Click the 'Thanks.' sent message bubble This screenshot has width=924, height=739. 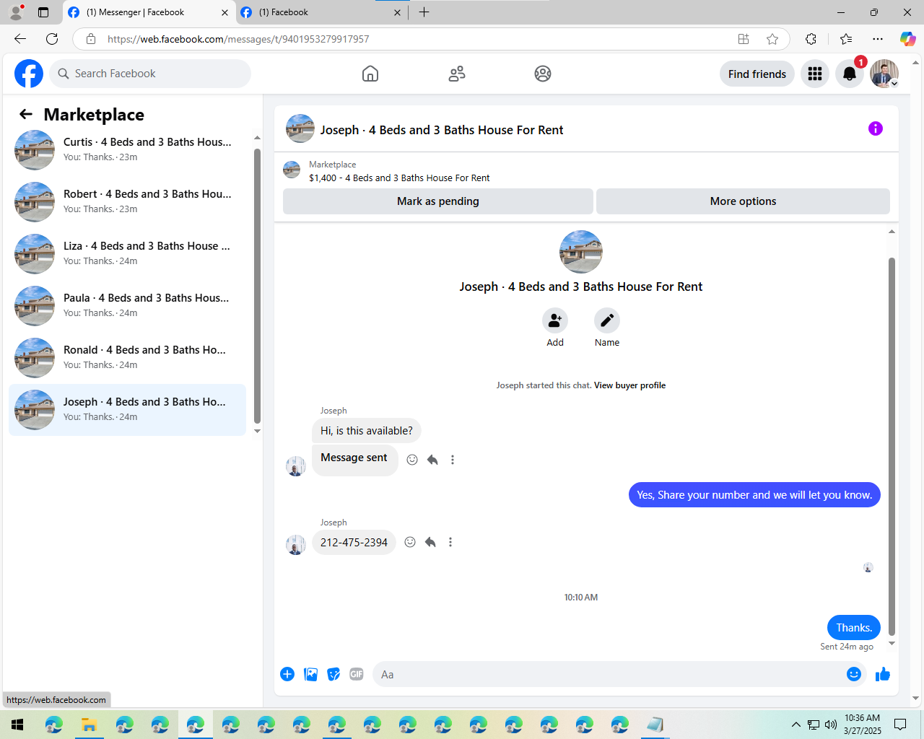(854, 628)
